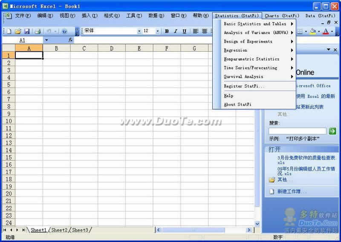Toggle Underline formatting
This screenshot has height=242, width=341.
point(185,31)
